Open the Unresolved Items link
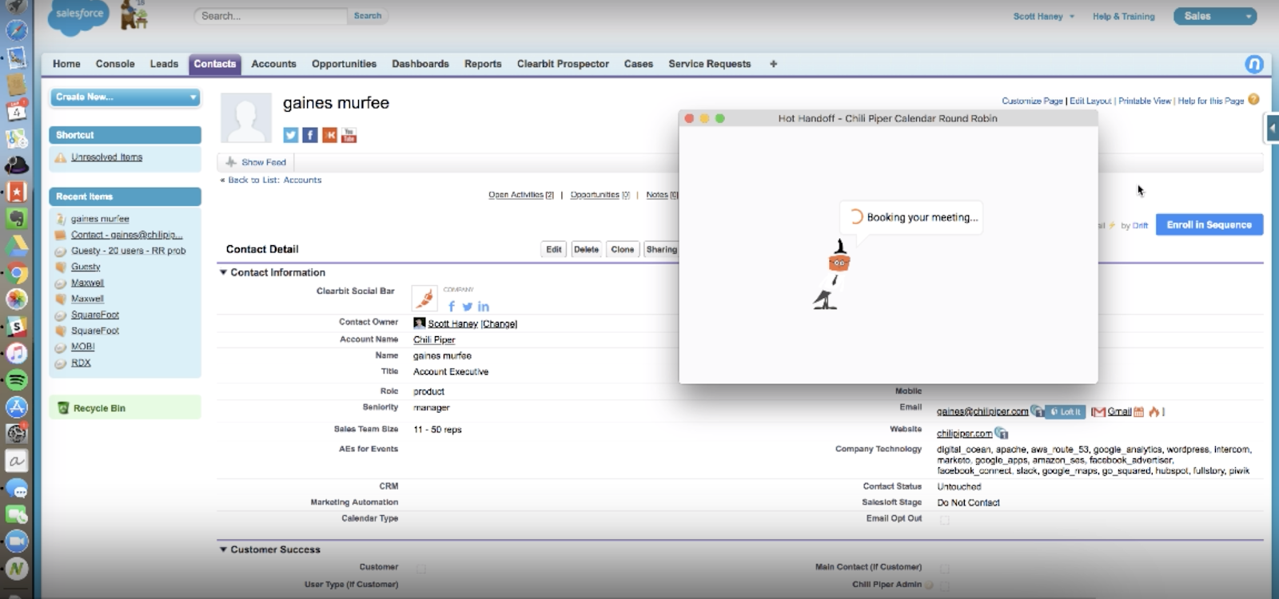The height and width of the screenshot is (599, 1279). point(107,157)
